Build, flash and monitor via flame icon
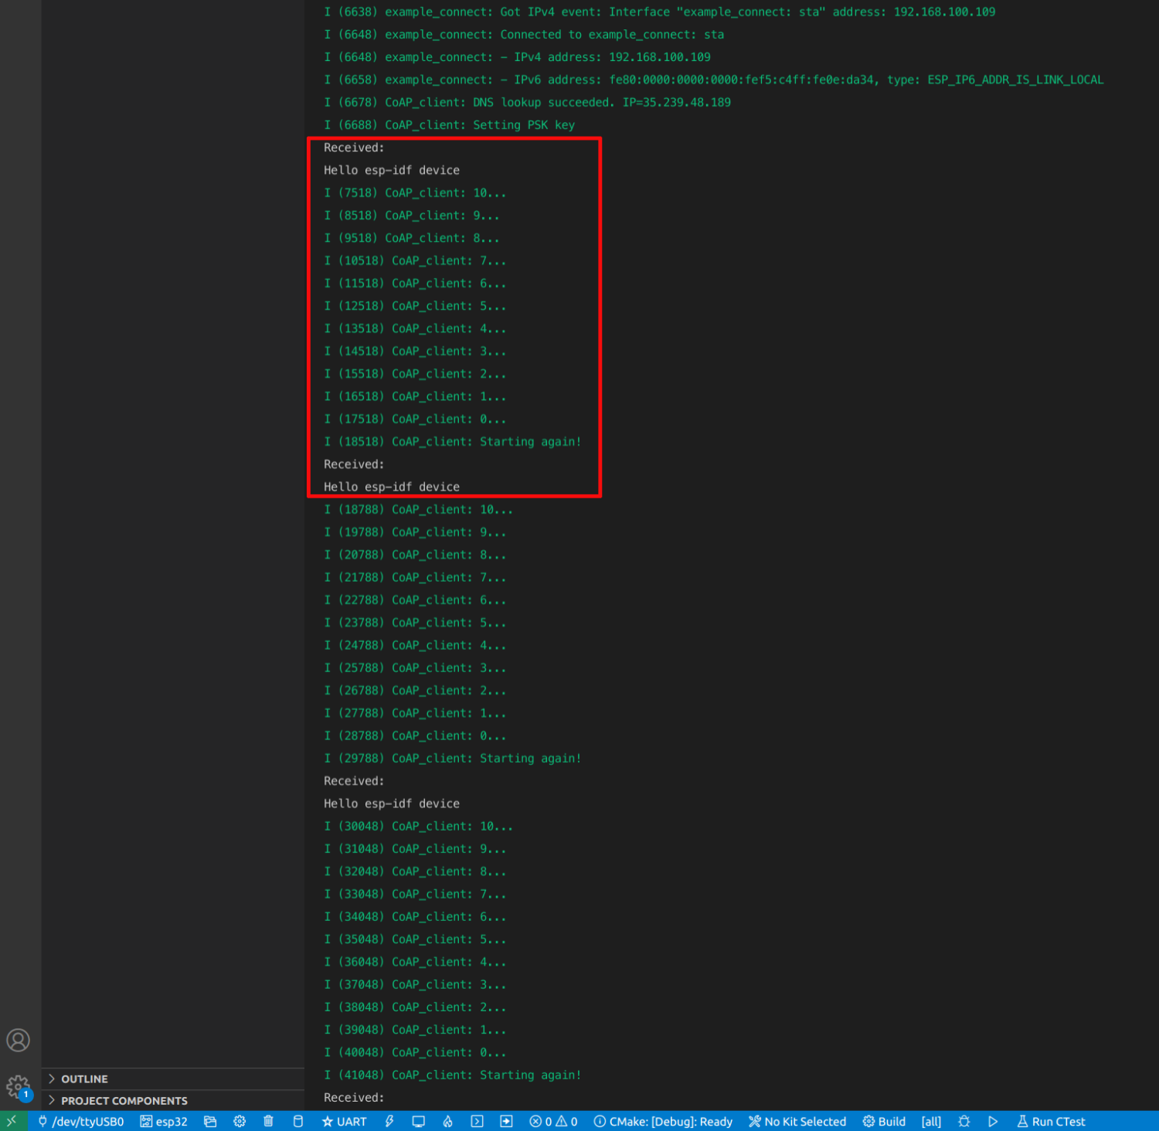This screenshot has width=1159, height=1131. point(447,1121)
